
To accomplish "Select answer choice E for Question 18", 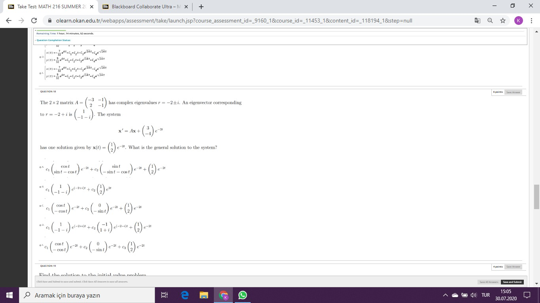I will tap(41, 245).
